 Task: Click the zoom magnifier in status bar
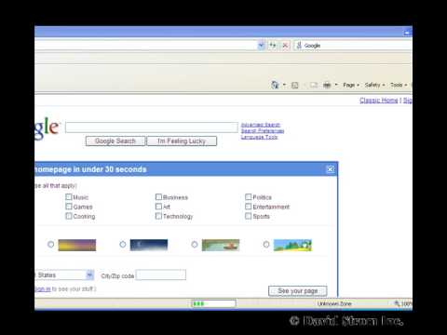(x=397, y=303)
